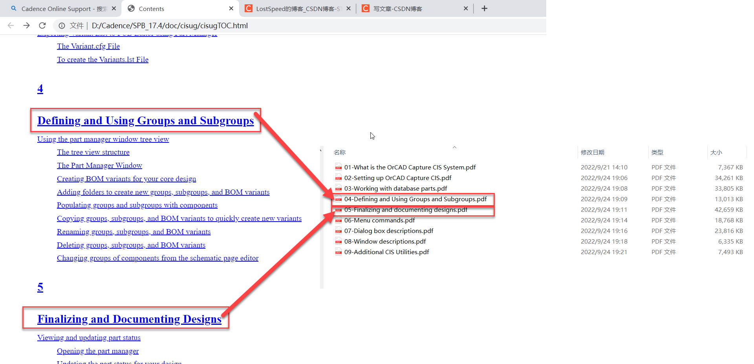Reload the cisugTOC.html page

42,25
